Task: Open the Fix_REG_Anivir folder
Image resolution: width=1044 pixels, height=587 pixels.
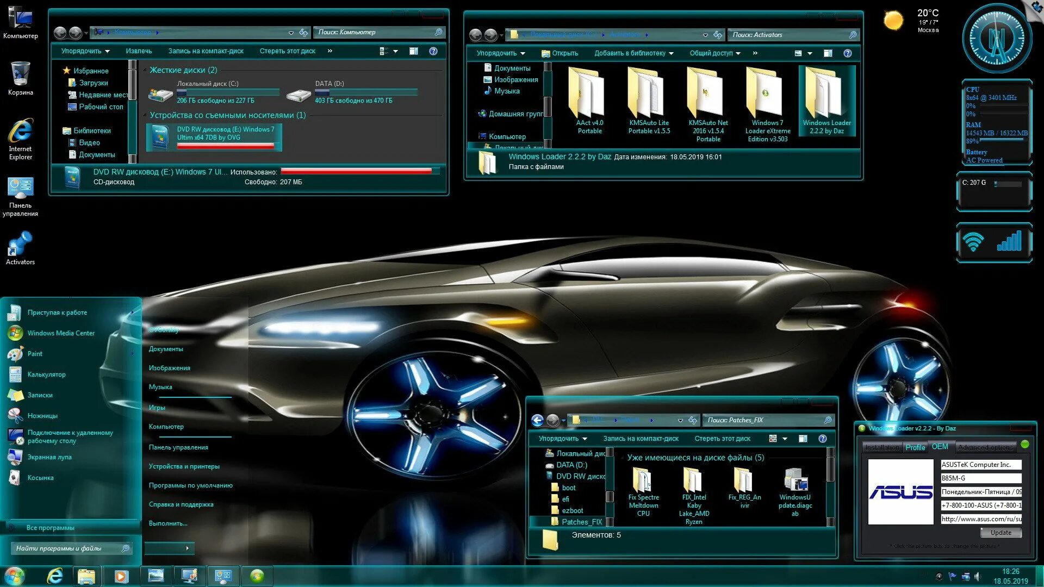Action: (x=744, y=488)
